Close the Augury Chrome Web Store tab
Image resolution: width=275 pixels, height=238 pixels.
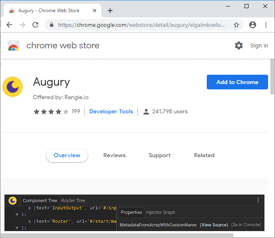95,11
